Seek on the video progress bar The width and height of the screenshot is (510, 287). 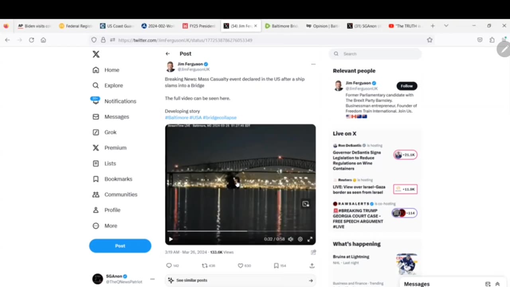coord(240,231)
